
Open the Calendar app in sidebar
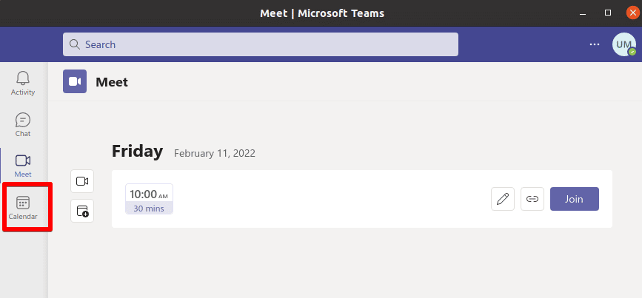coord(23,207)
